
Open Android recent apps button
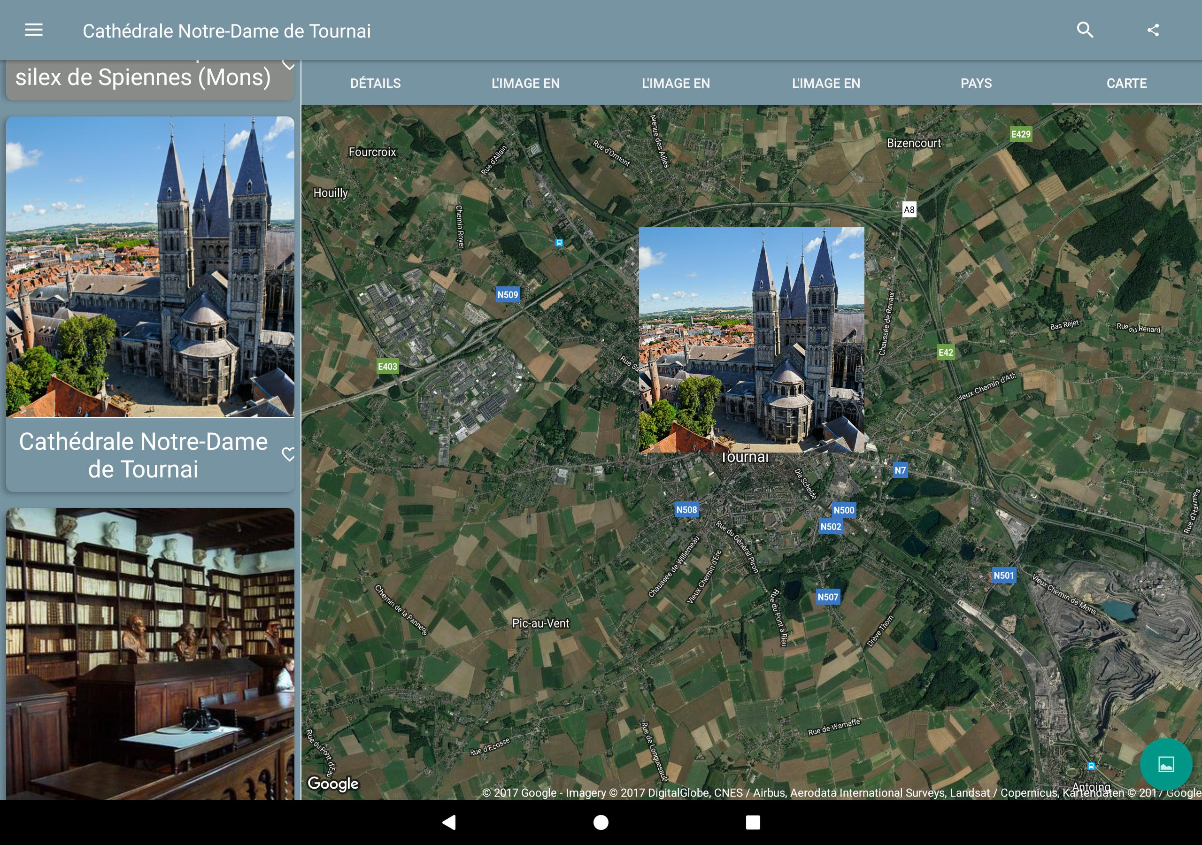tap(752, 822)
